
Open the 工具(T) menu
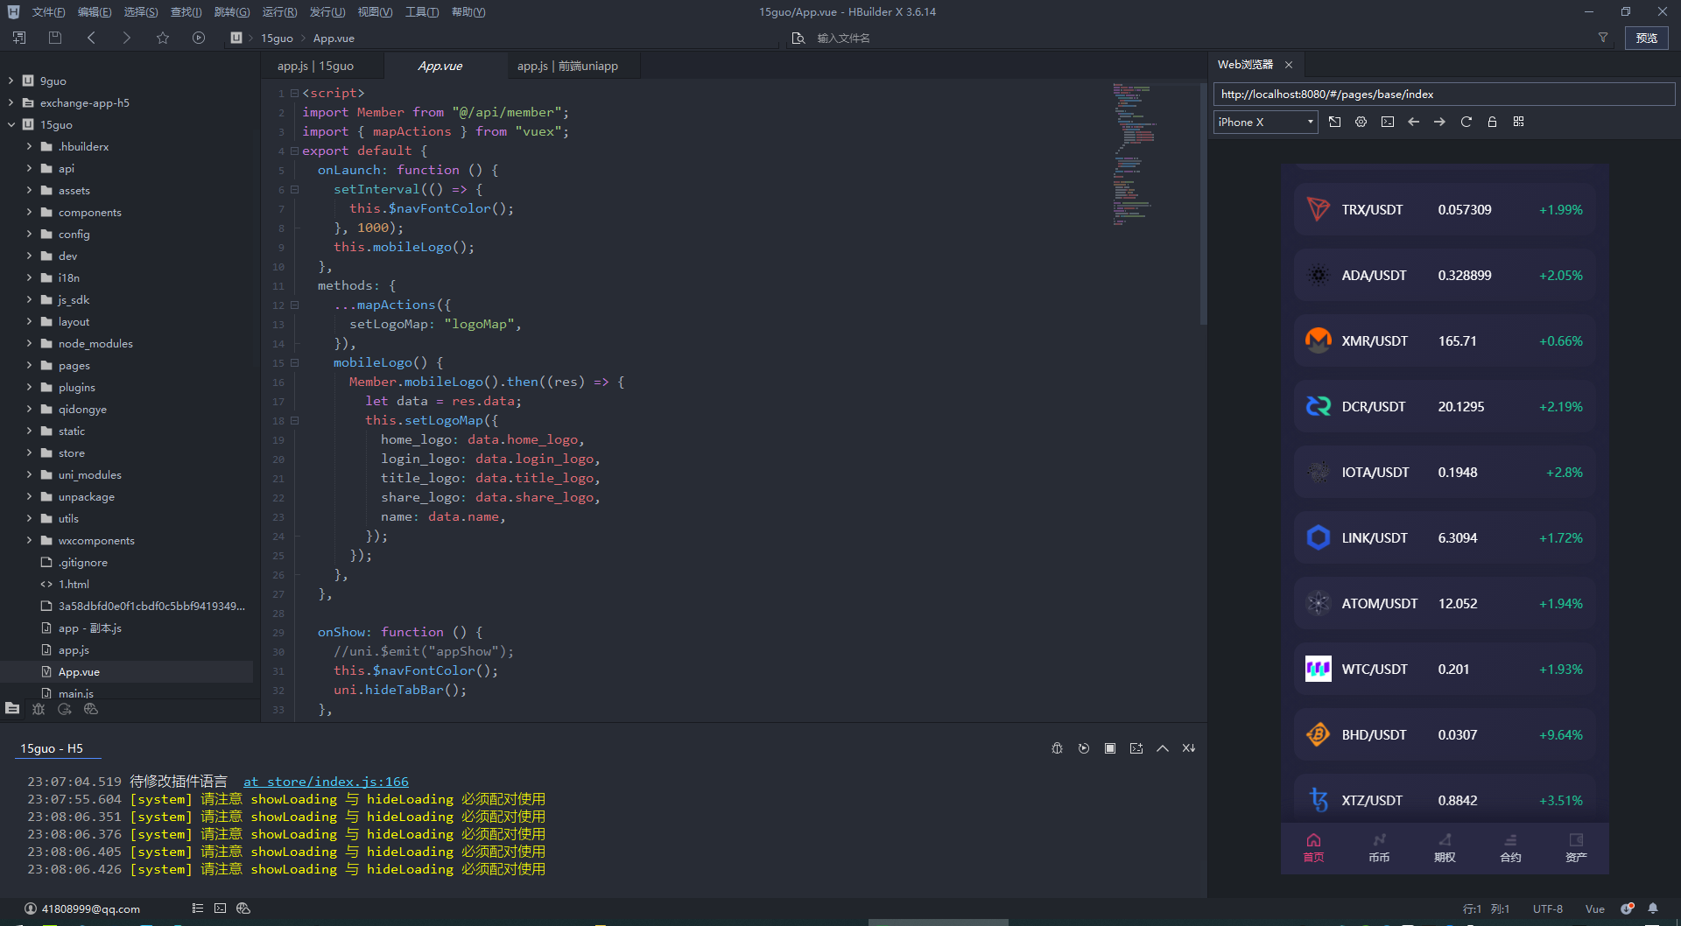pyautogui.click(x=422, y=12)
